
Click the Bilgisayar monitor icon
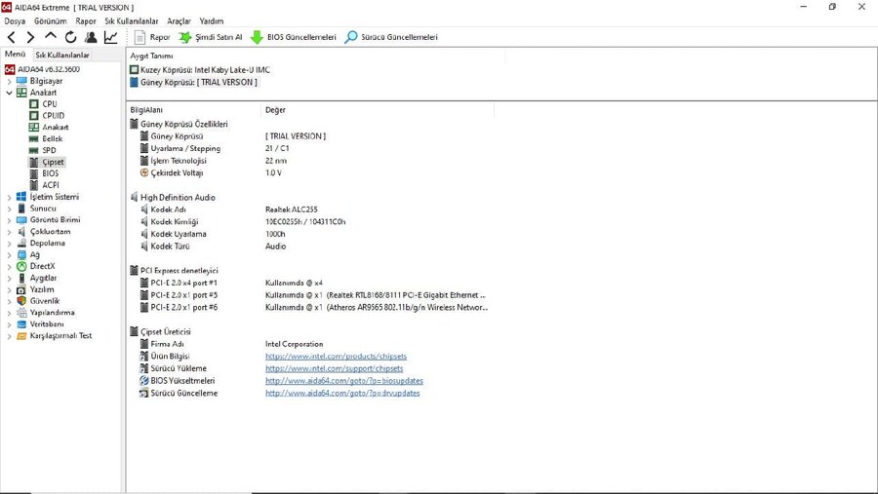[21, 81]
